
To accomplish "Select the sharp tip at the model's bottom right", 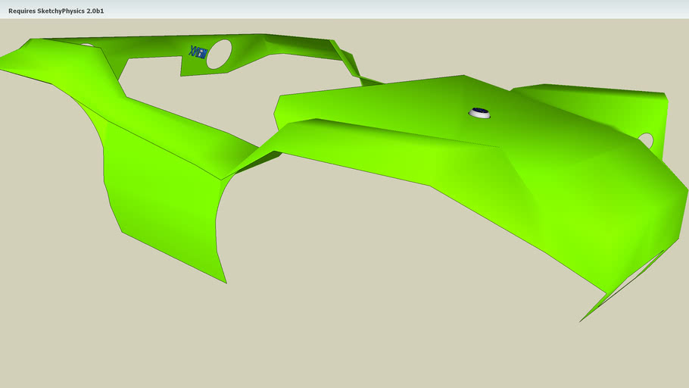I will point(581,321).
